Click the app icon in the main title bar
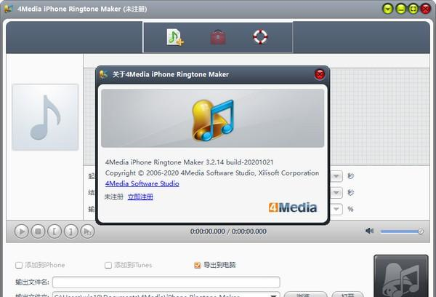The width and height of the screenshot is (436, 297). point(9,9)
